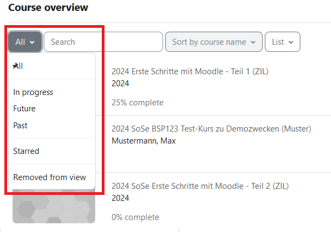Open course Erste Schritte mit Moodle Teil 1
Viewport: 331px width, 232px height.
point(190,72)
